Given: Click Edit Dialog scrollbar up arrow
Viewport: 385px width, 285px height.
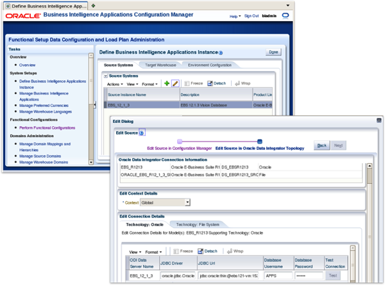Looking at the screenshot, I should coord(370,166).
